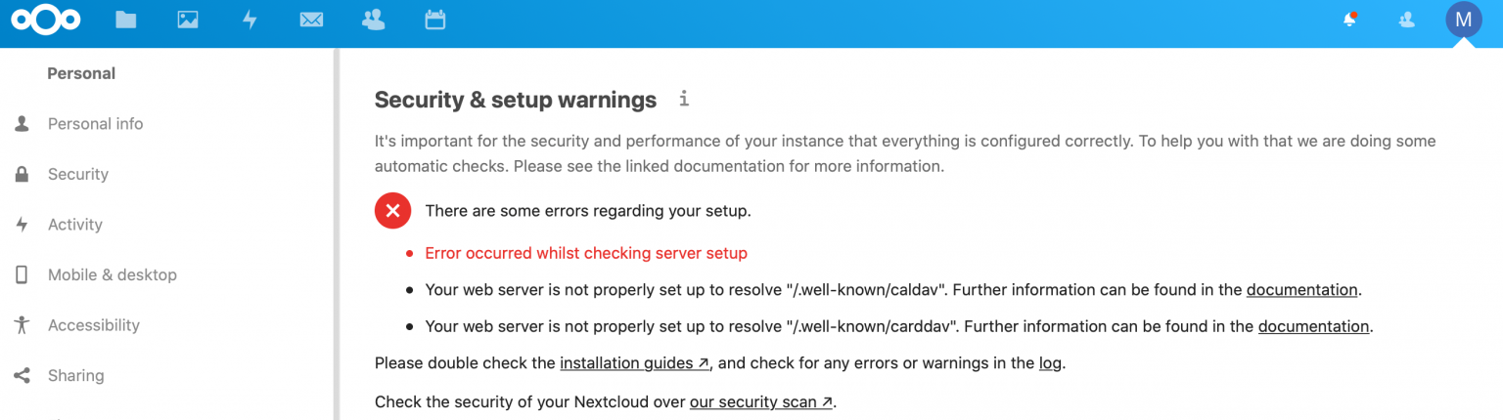Open the user avatar M menu
Screen dimensions: 1503x420
click(x=1464, y=20)
